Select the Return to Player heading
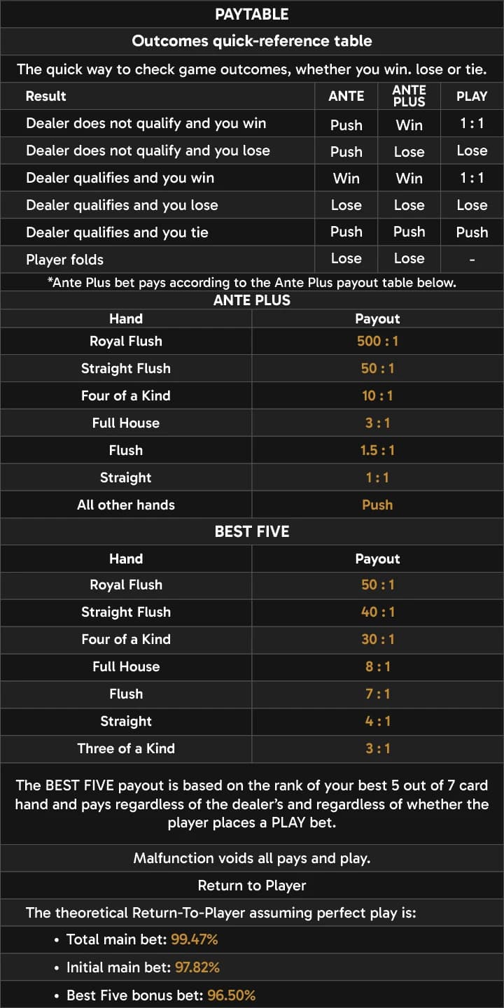 (x=252, y=885)
